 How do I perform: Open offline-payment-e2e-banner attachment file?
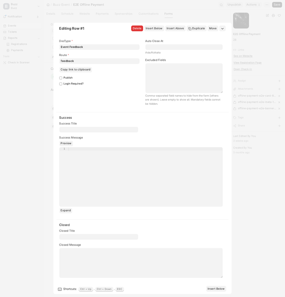pos(257,108)
